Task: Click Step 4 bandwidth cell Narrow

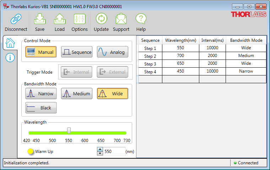Action: click(246, 71)
